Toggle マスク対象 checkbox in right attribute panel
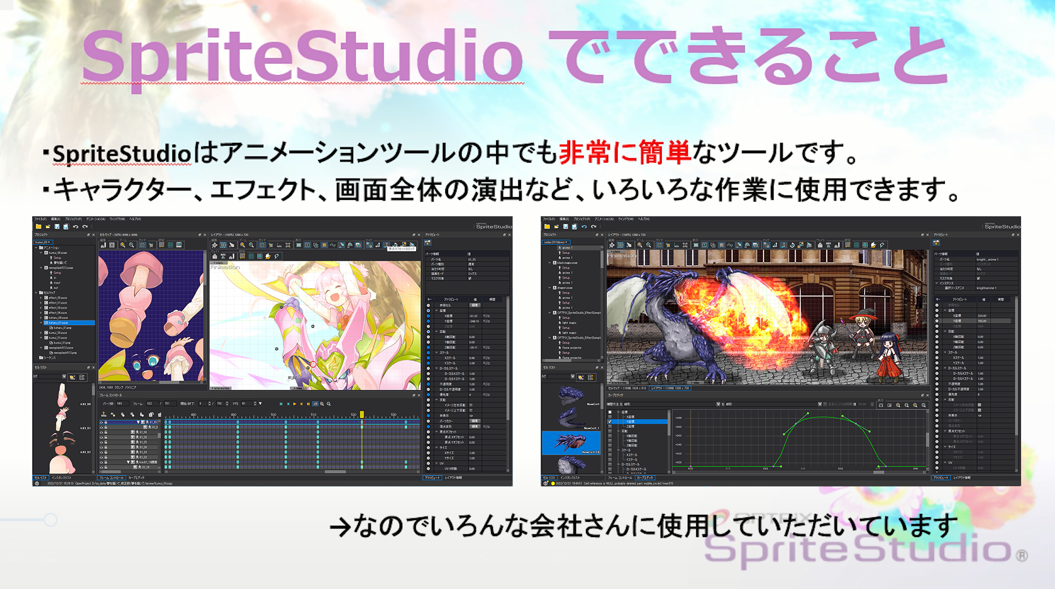This screenshot has height=589, width=1055. click(x=978, y=278)
